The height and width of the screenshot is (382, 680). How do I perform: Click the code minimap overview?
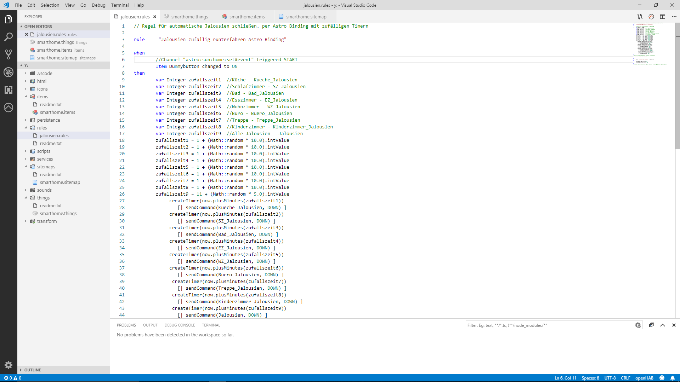653,44
